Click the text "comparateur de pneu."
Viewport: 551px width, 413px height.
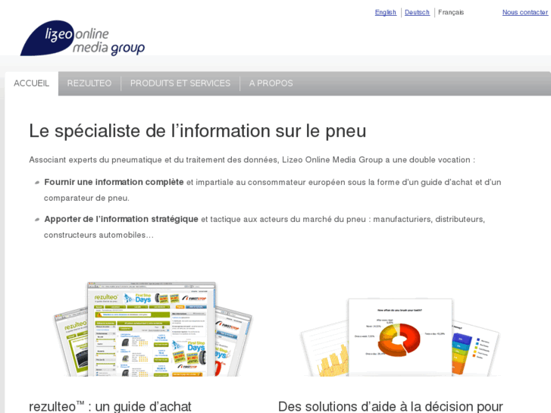pyautogui.click(x=86, y=199)
